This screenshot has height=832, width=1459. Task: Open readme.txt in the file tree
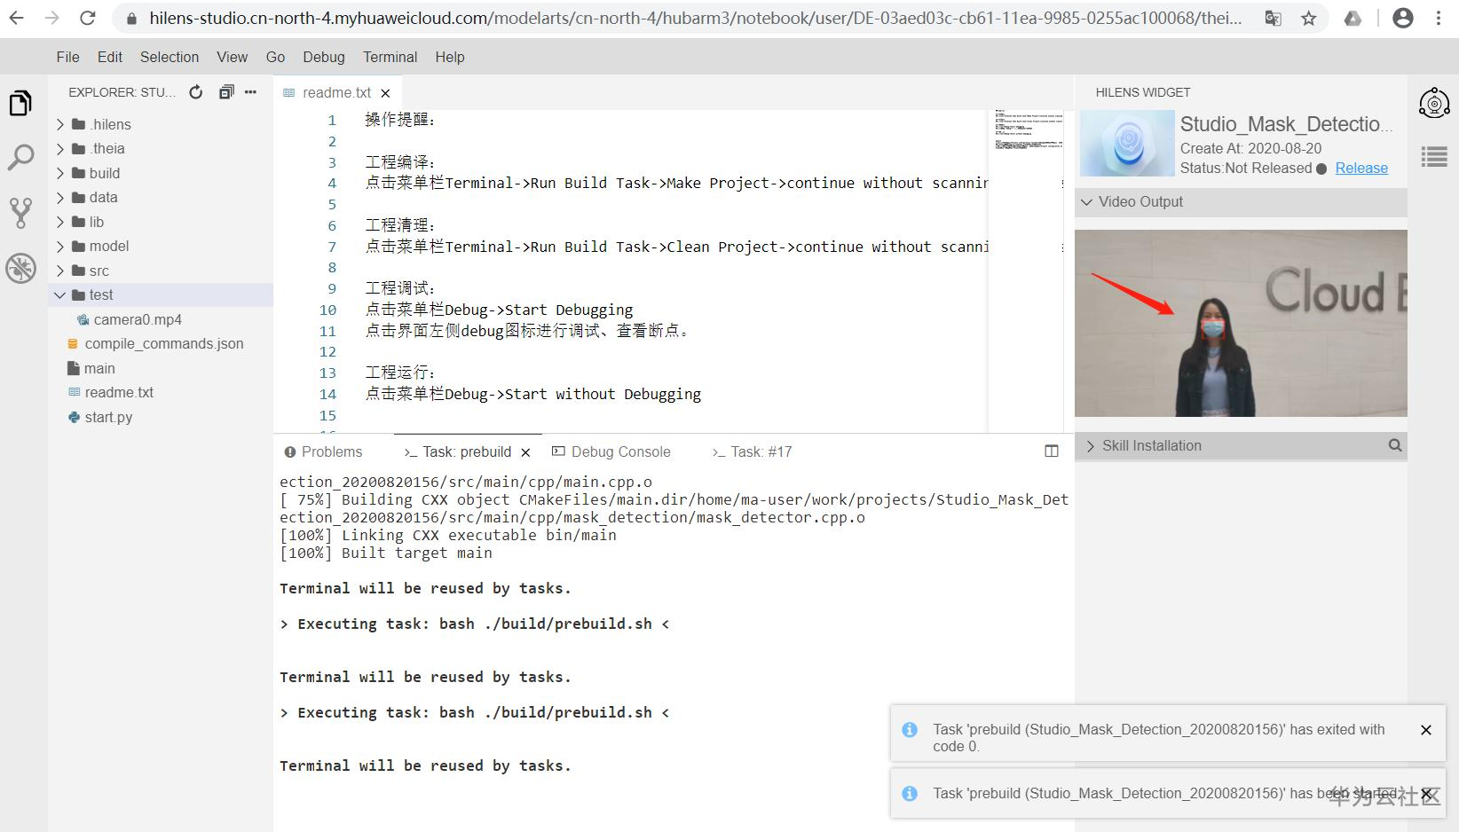(x=119, y=392)
